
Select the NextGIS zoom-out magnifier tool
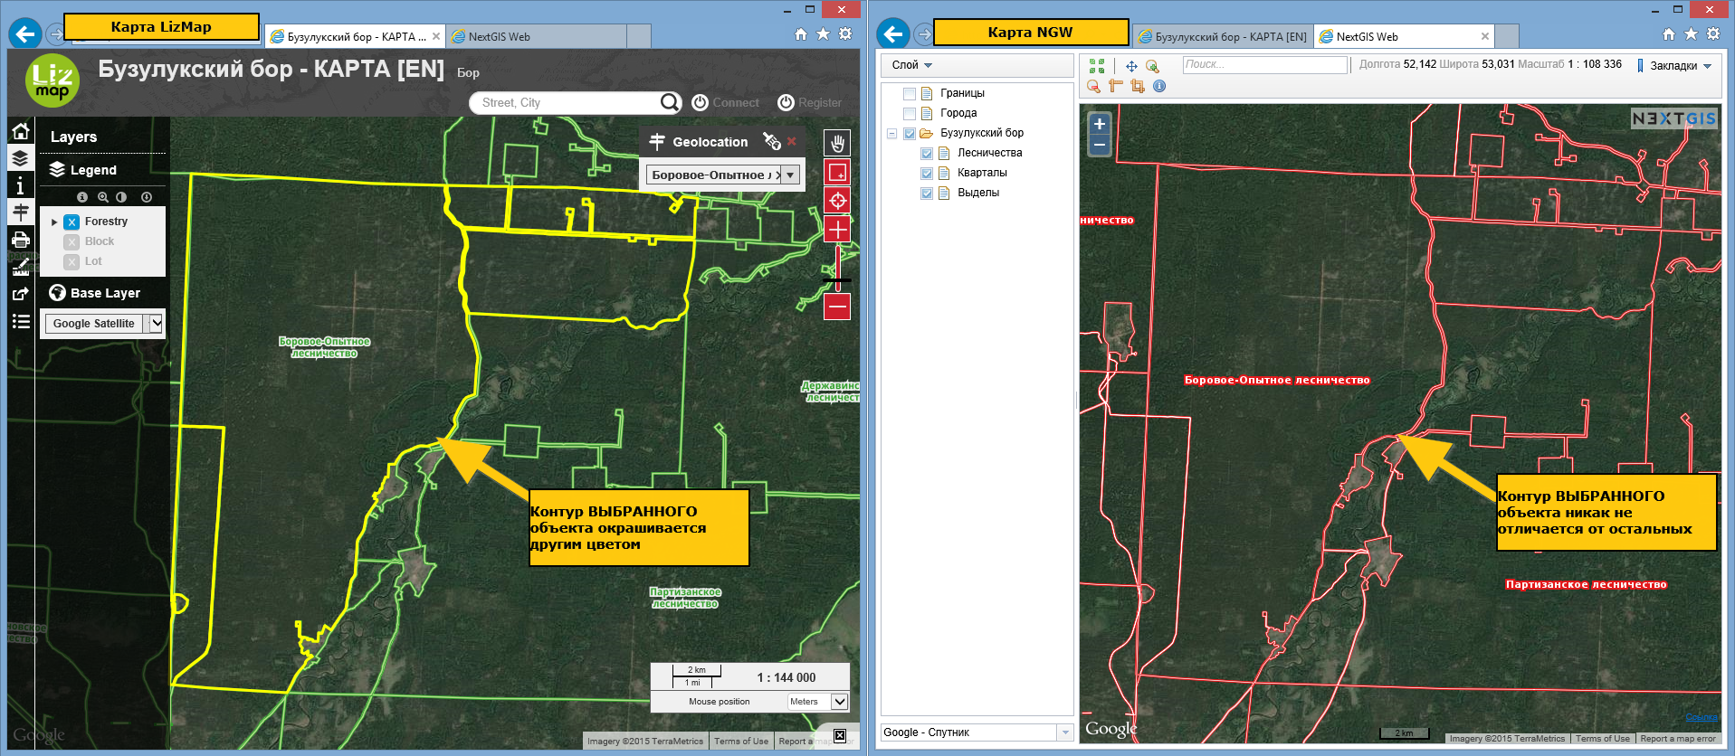click(1094, 86)
